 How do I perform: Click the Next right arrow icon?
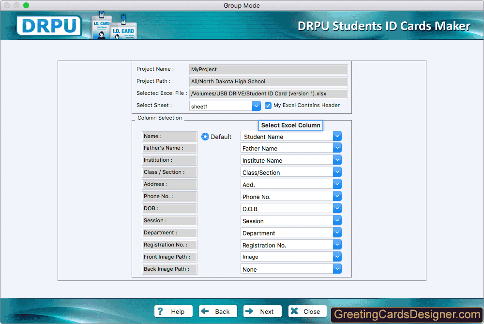(249, 311)
